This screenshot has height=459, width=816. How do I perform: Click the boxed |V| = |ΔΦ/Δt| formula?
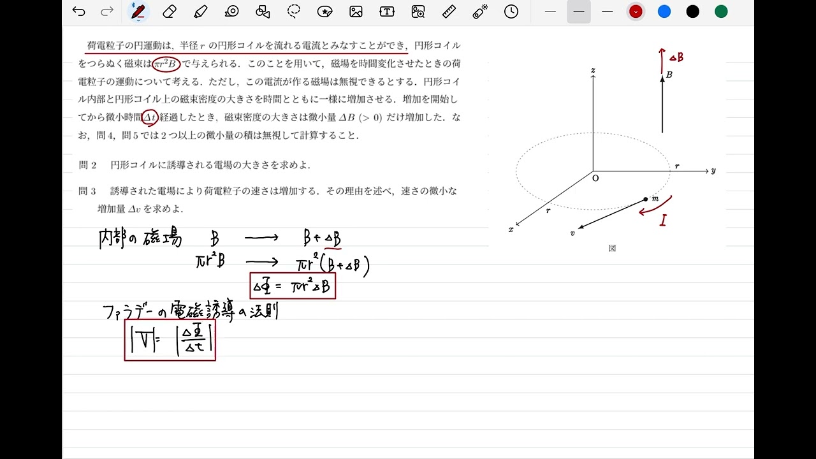(170, 340)
